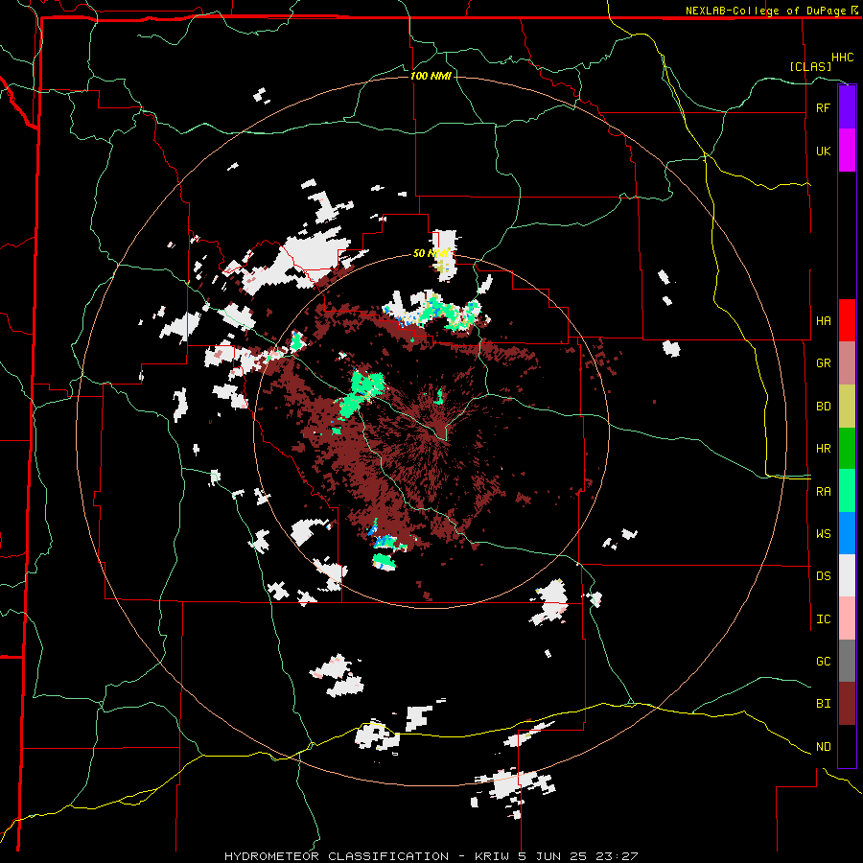Pick the RA bright green legend swatch
Viewport: 863px width, 863px height.
click(x=847, y=491)
